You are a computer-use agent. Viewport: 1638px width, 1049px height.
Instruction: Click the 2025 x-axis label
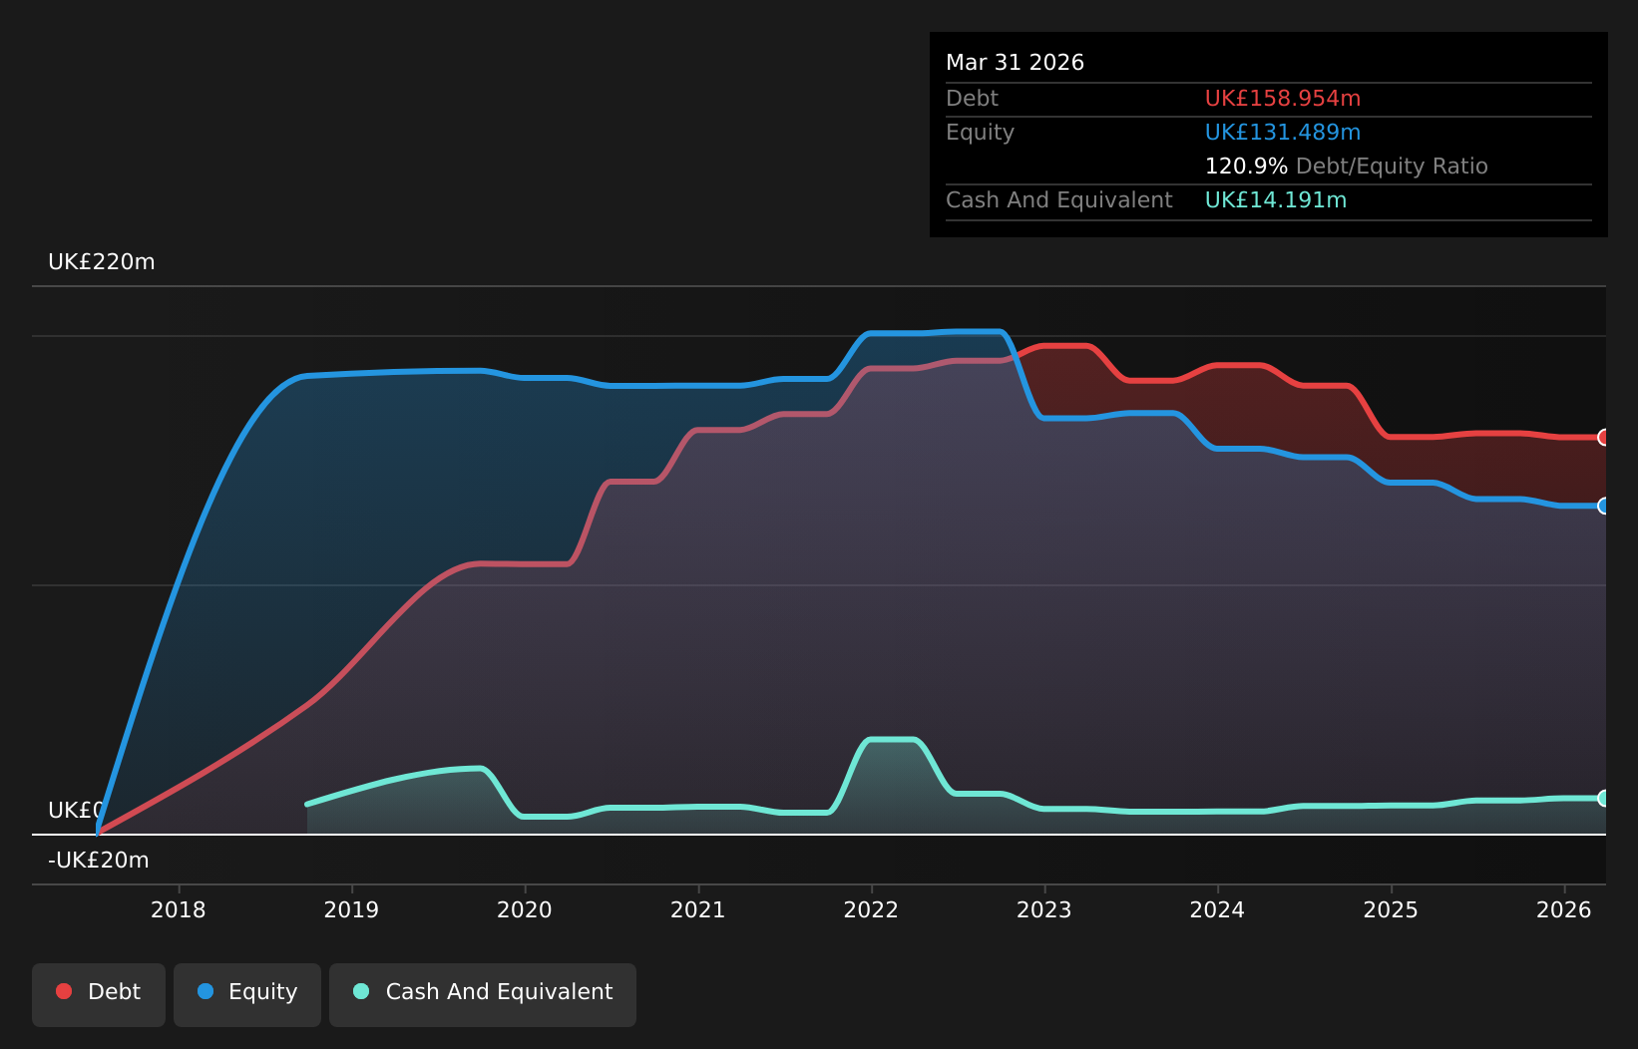1391,909
